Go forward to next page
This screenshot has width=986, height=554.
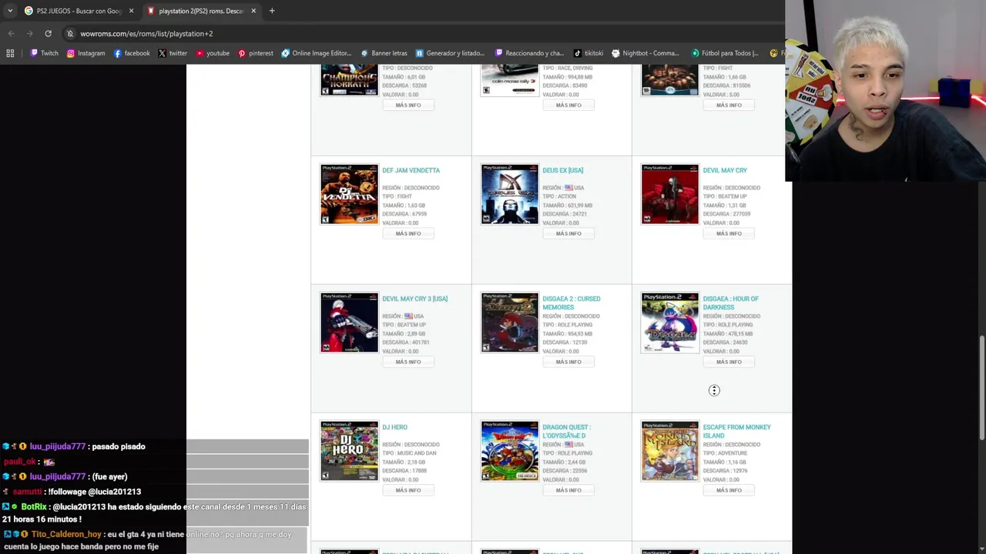click(29, 34)
